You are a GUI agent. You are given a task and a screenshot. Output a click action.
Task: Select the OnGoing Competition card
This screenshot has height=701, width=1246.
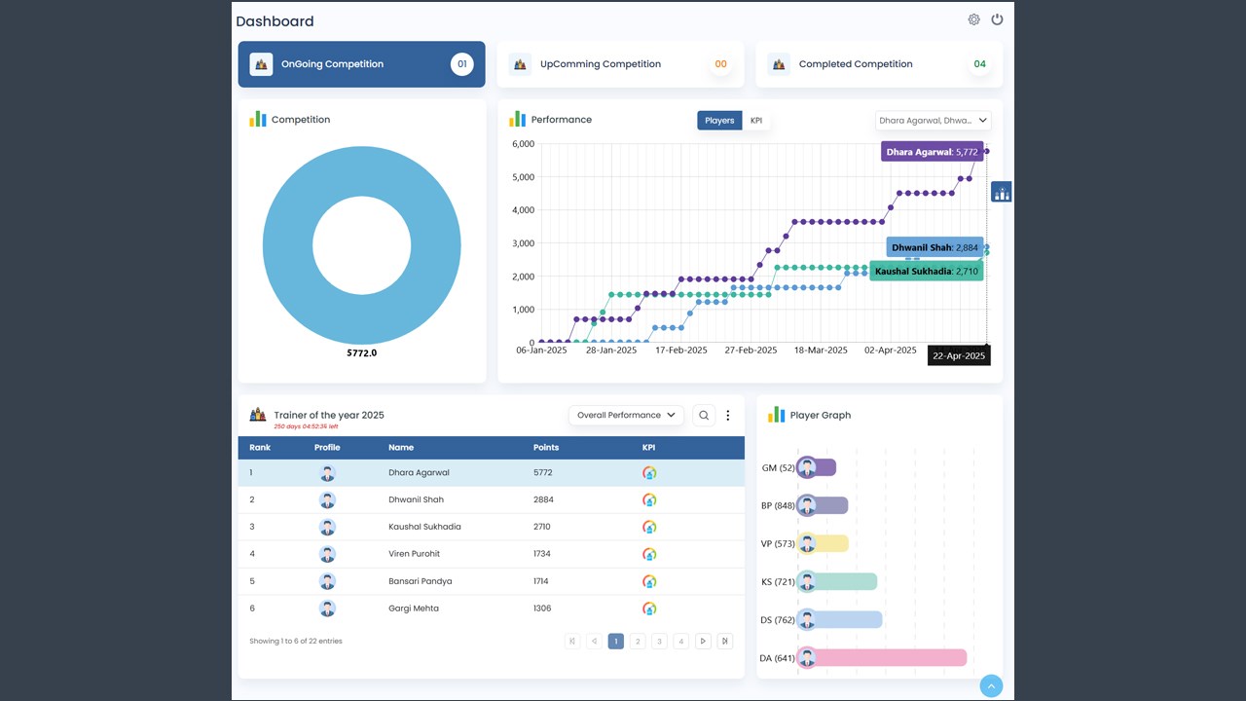coord(361,64)
